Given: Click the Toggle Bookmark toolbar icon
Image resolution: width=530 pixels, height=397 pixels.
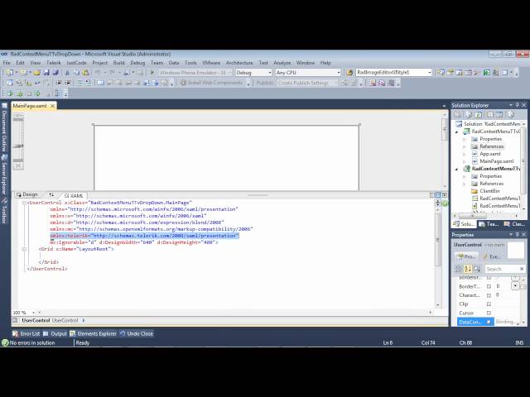Looking at the screenshot, I should coord(100,83).
